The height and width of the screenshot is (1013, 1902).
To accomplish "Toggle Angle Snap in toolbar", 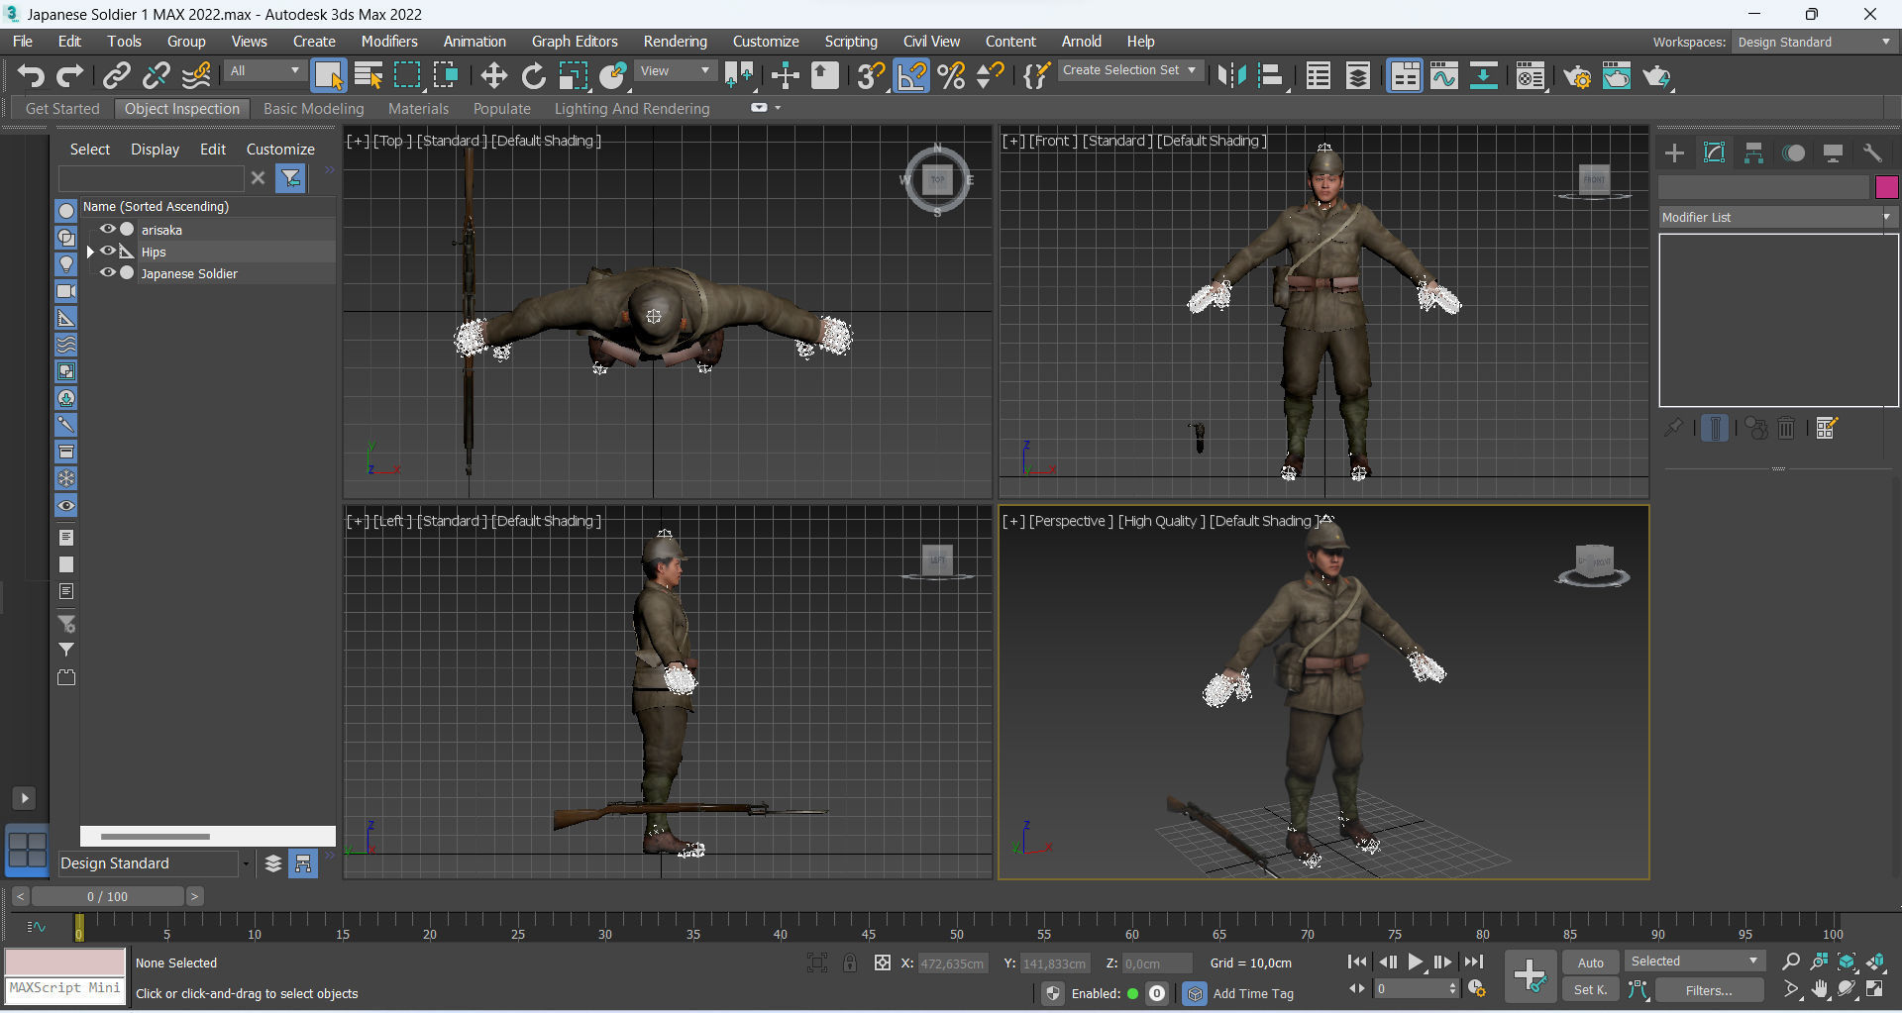I will coord(912,75).
